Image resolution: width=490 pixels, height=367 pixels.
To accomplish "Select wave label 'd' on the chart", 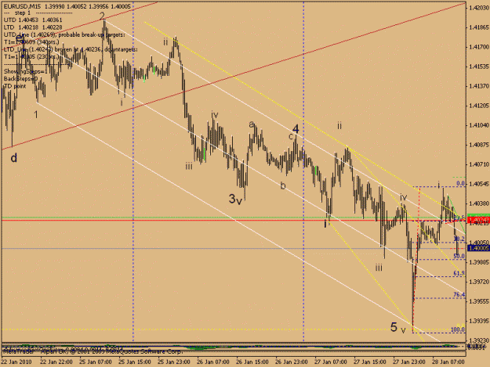I will tap(14, 158).
